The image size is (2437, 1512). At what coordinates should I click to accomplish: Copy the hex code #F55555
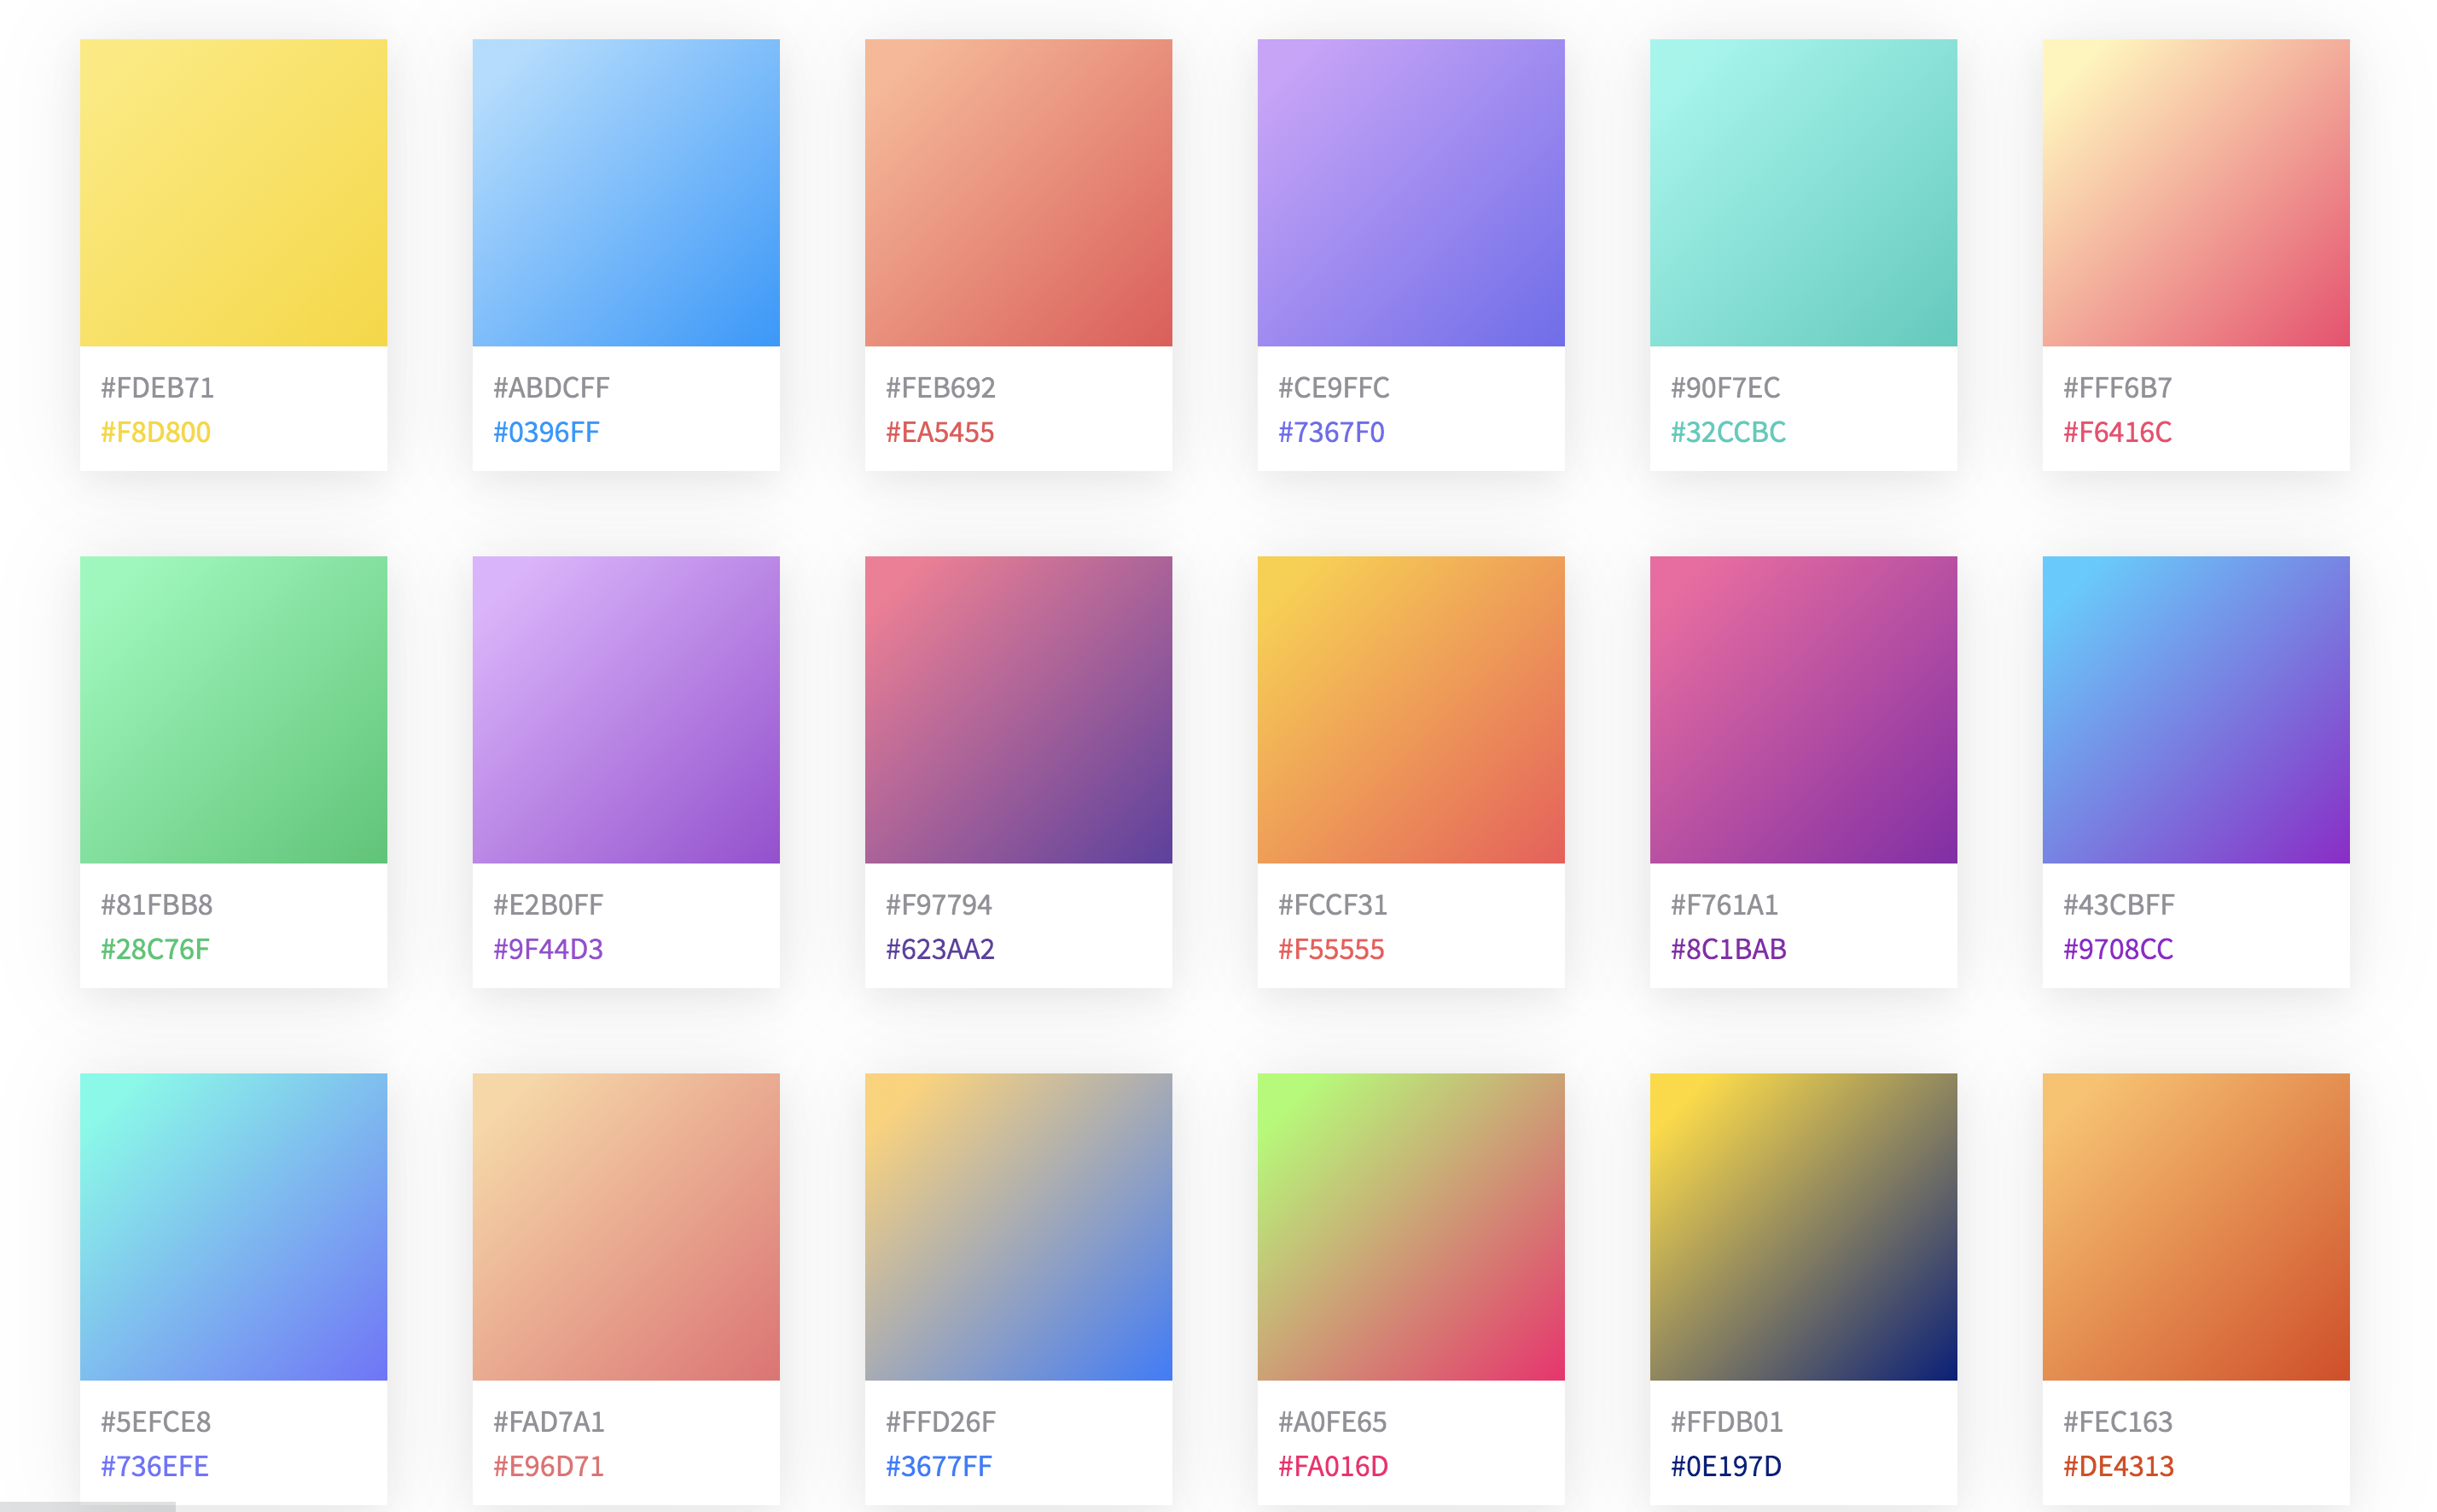click(1331, 949)
